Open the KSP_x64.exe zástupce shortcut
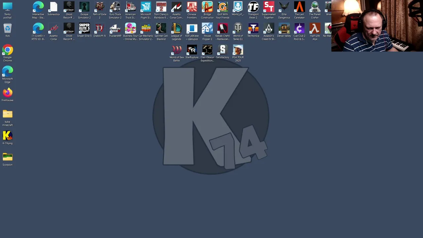423x238 pixels. point(192,32)
